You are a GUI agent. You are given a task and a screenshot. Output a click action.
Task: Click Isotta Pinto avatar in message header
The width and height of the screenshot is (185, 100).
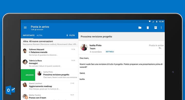click(84, 47)
